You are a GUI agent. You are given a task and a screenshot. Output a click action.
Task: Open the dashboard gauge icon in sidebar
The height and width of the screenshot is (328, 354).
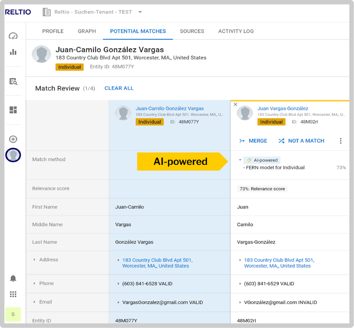click(x=13, y=35)
